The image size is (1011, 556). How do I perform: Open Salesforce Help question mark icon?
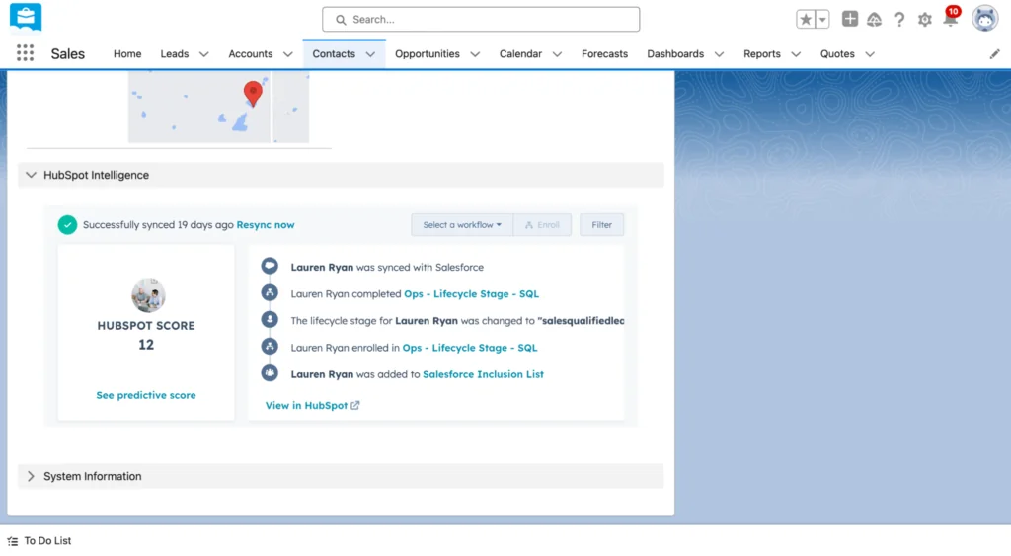coord(899,20)
